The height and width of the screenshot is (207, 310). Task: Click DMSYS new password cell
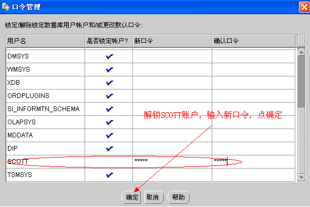(172, 56)
